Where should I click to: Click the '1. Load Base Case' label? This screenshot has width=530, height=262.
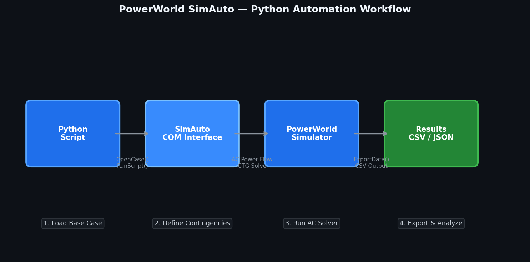(x=73, y=223)
